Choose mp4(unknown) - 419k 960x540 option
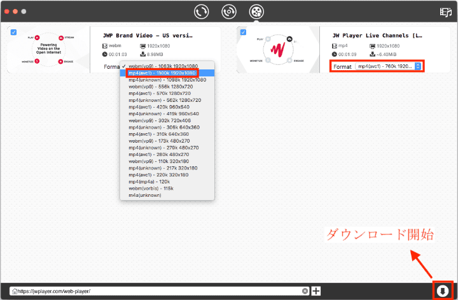The image size is (458, 300). click(x=167, y=114)
